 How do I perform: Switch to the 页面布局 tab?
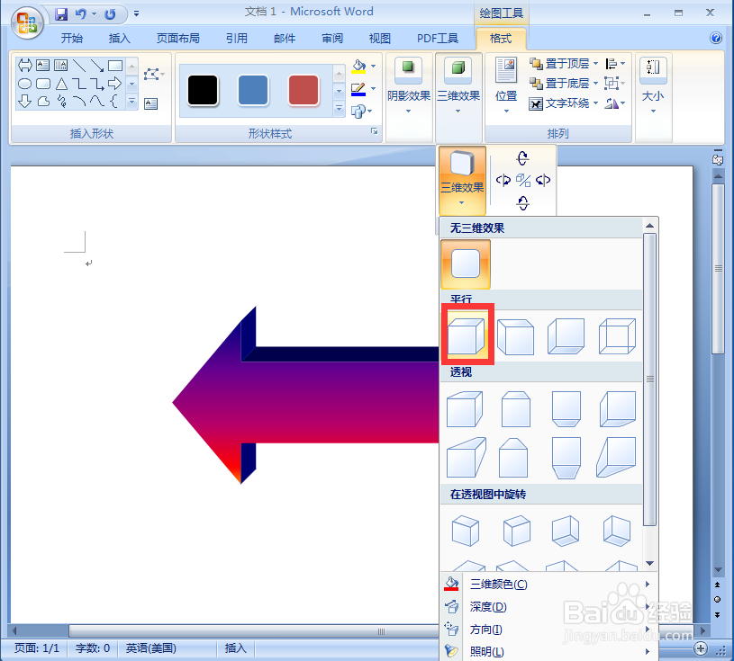click(x=178, y=38)
